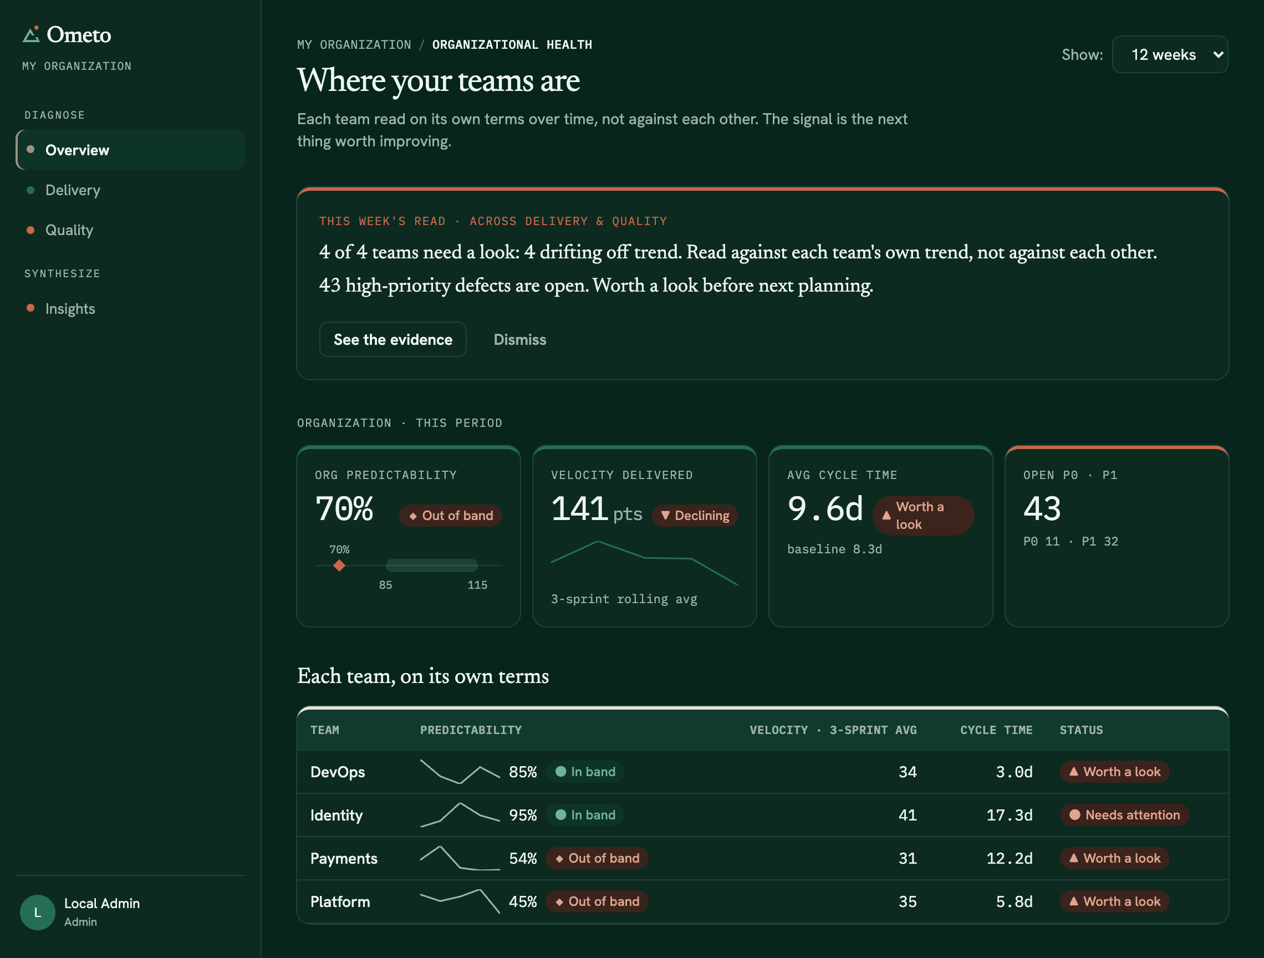This screenshot has width=1264, height=958.
Task: Click Payments predictability 54%
Action: click(523, 858)
